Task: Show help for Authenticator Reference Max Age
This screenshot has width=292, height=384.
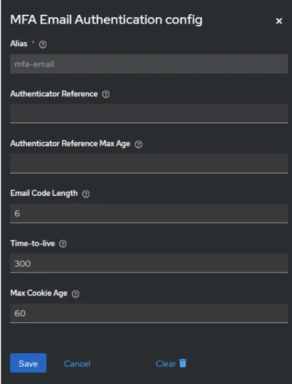Action: [x=139, y=144]
